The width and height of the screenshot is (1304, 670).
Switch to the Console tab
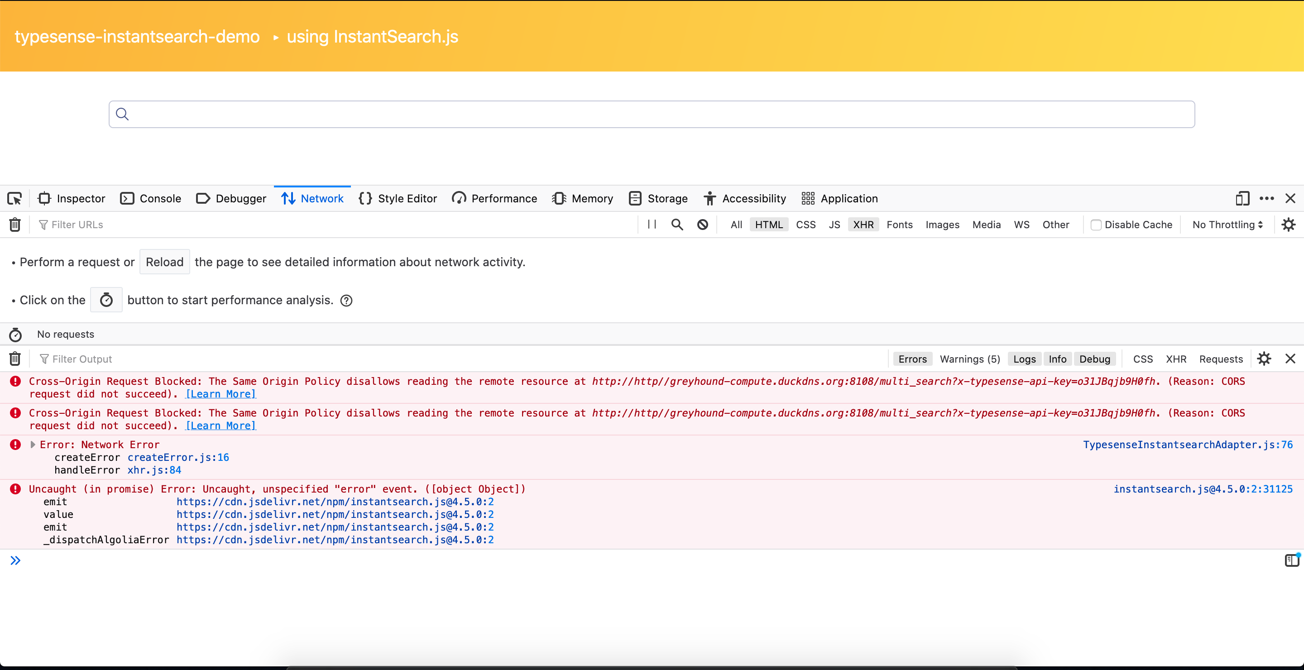point(151,198)
